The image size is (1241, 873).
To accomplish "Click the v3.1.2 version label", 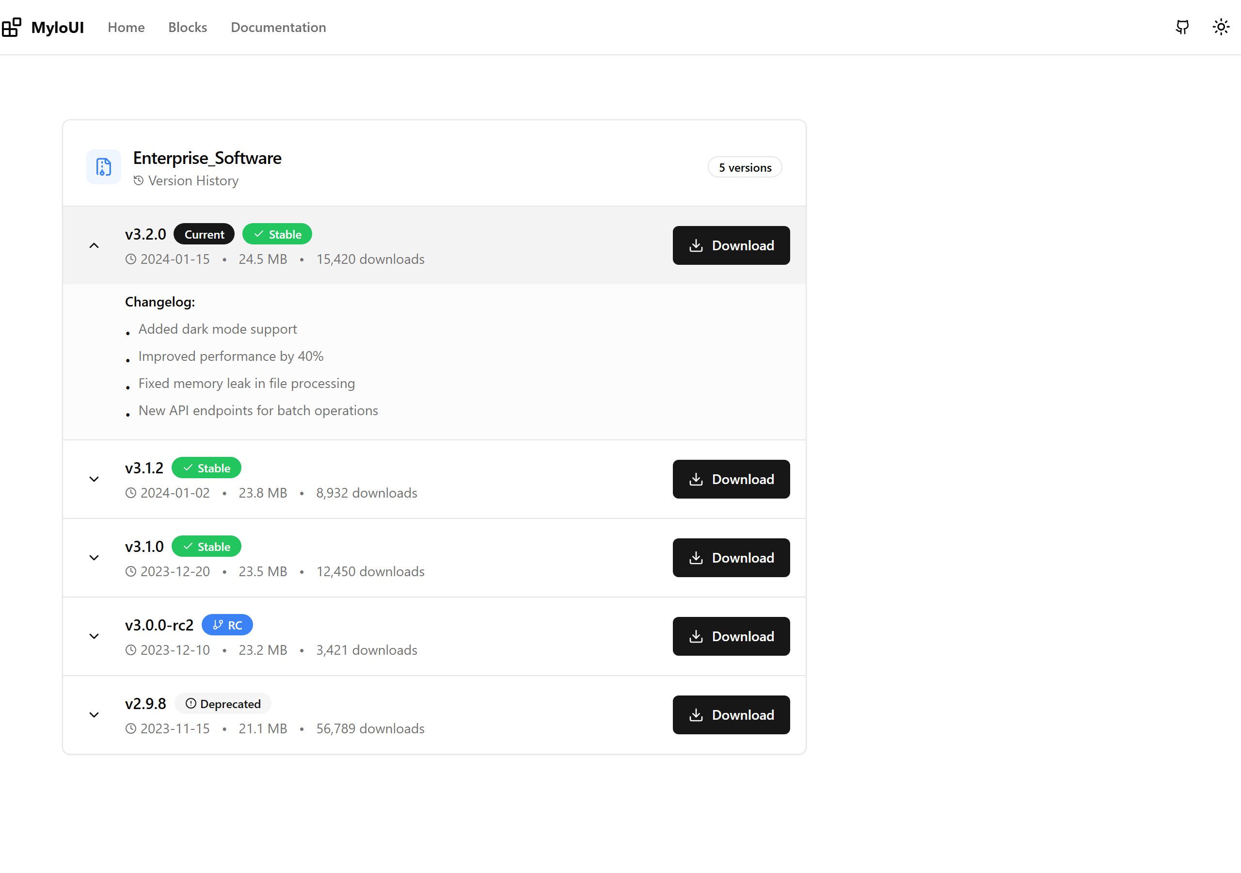I will (x=144, y=468).
